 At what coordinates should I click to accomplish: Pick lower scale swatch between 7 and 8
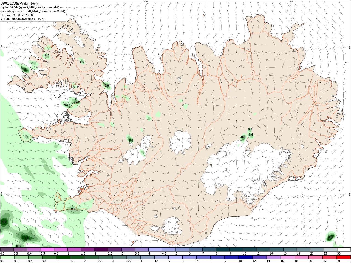pyautogui.click(x=203, y=257)
